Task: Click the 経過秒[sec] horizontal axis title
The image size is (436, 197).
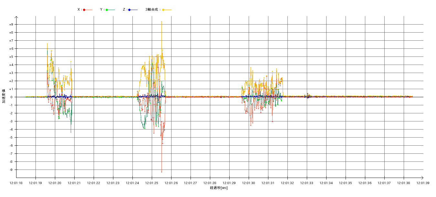Action: pos(219,188)
